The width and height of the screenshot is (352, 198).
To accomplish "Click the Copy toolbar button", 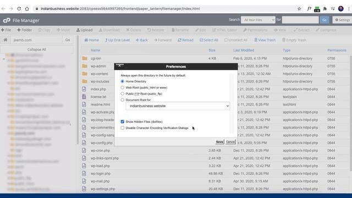I will pyautogui.click(x=44, y=30).
